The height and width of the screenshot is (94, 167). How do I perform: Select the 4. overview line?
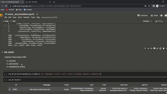coord(11,61)
